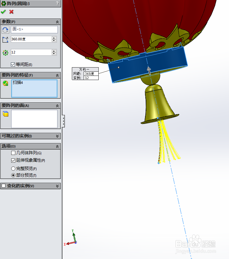Decrease instance count with down arrow

click(x=54, y=54)
